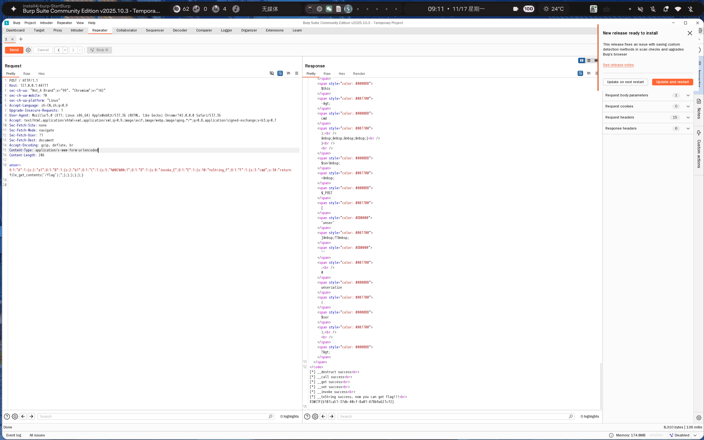704x440 pixels.
Task: Go to next search match in Request
Action: pyautogui.click(x=31, y=417)
